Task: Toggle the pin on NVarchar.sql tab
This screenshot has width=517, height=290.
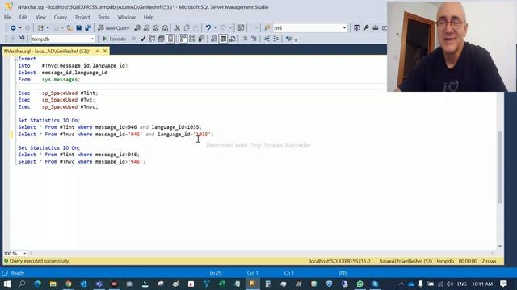Action: coord(97,51)
